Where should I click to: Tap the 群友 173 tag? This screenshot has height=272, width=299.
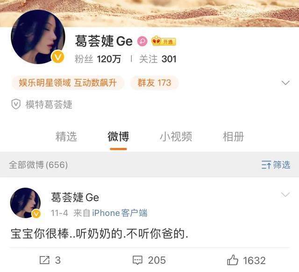pos(155,83)
